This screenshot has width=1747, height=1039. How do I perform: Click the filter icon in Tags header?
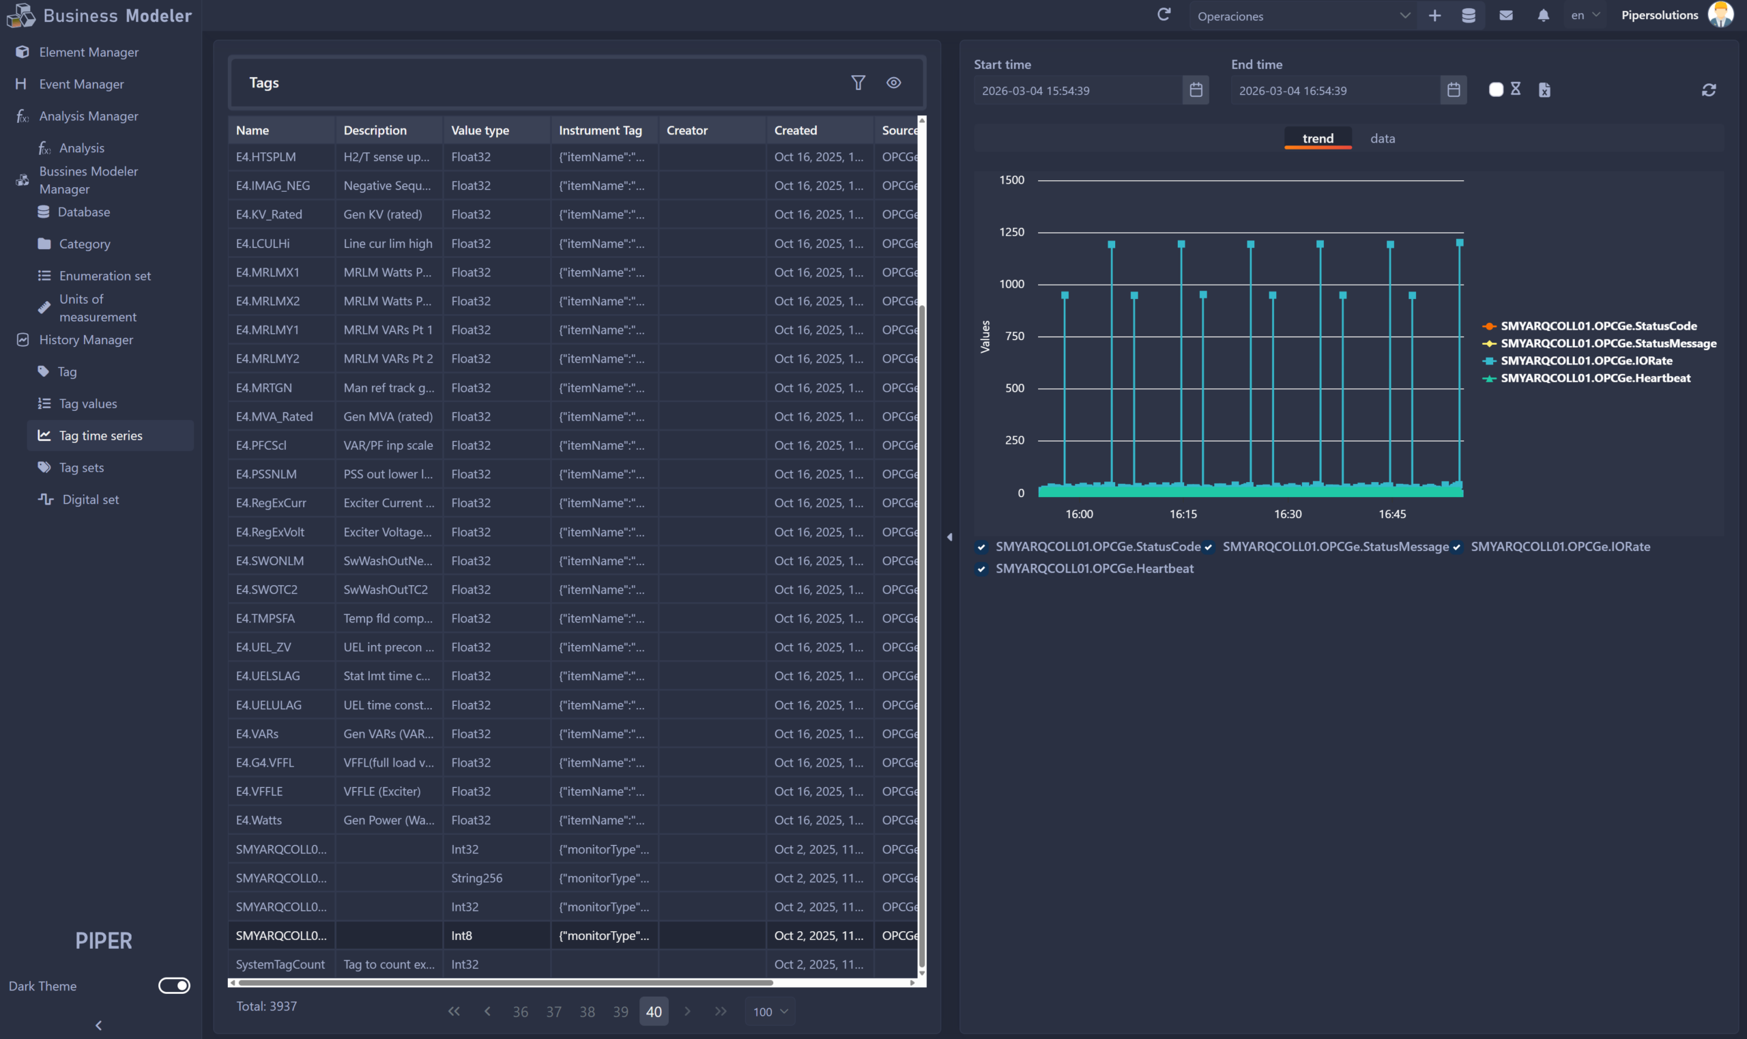[x=858, y=83]
